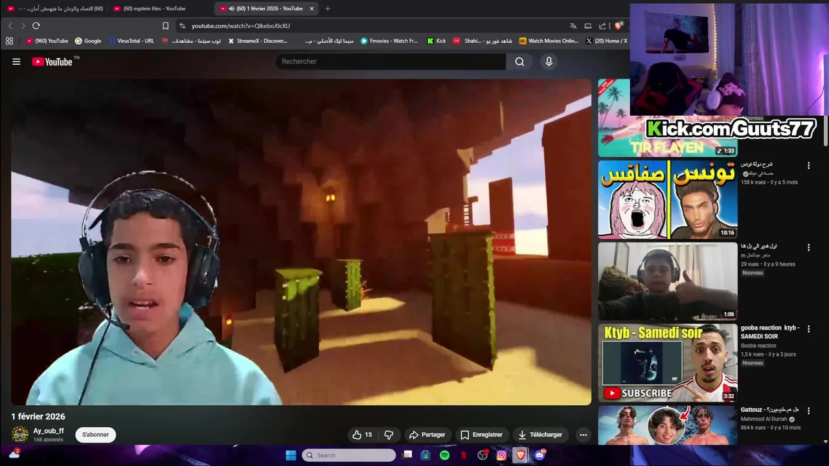829x466 pixels.
Task: Open options menu for 158 k vues video
Action: point(808,166)
